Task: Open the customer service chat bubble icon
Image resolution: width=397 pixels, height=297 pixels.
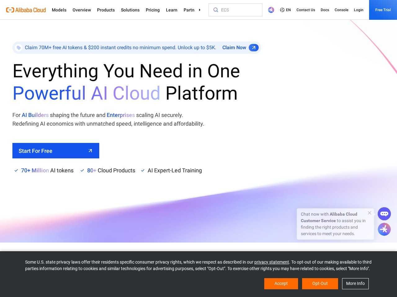Action: [x=384, y=214]
